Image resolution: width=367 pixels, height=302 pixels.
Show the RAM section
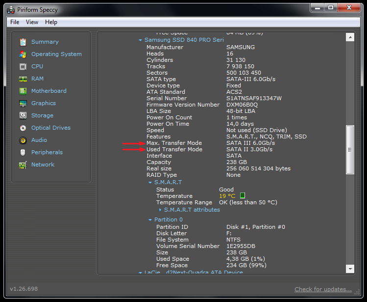37,79
